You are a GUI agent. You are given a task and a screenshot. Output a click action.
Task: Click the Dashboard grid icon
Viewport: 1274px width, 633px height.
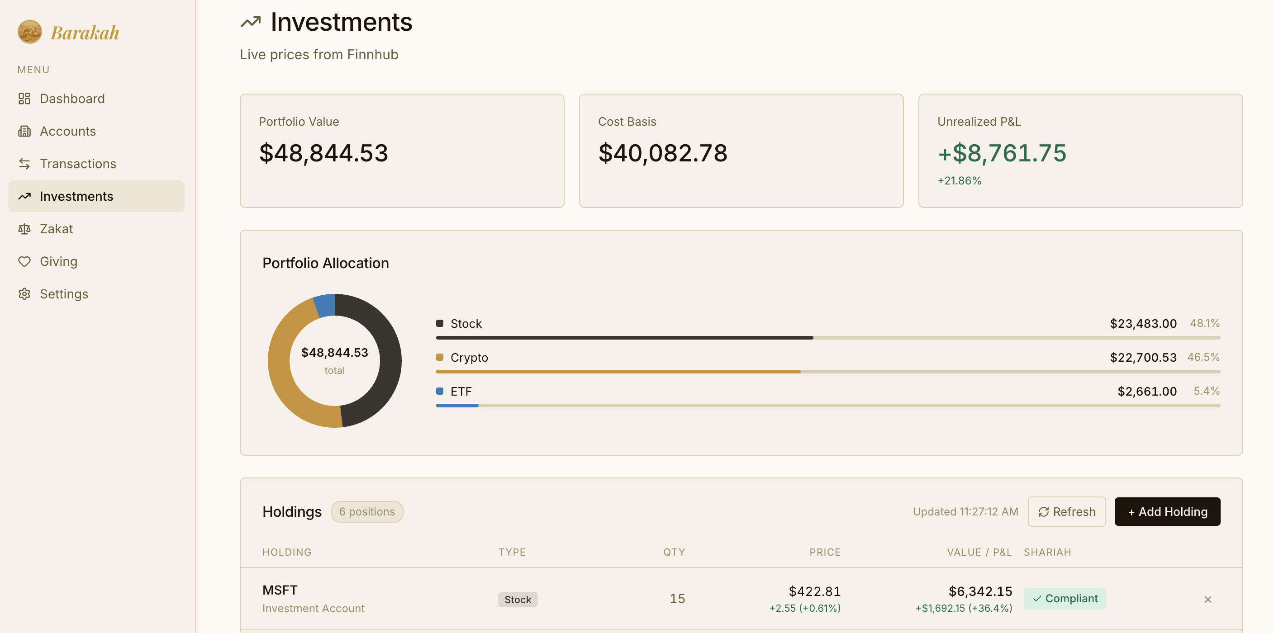click(24, 98)
